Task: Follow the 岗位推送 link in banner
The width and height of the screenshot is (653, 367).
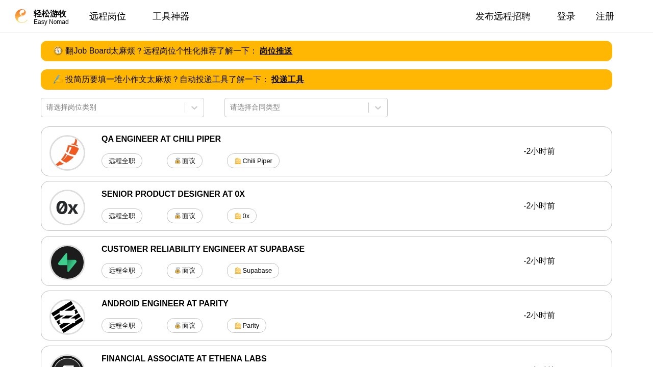Action: (276, 51)
